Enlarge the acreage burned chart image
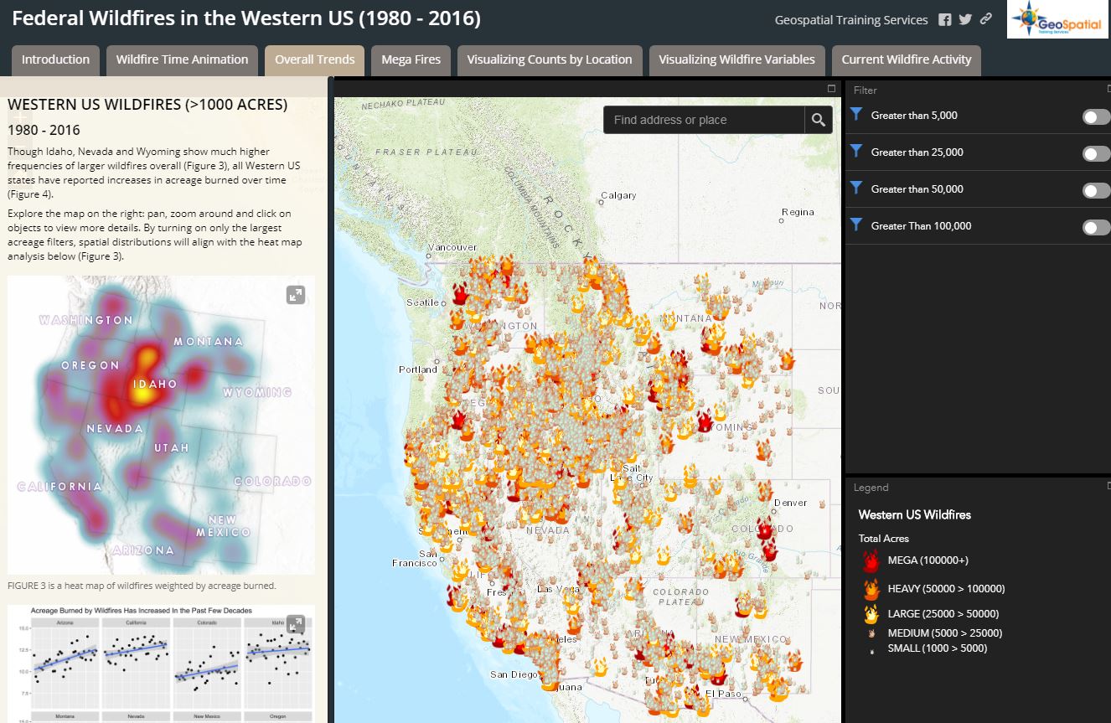Viewport: 1111px width, 723px height. [296, 624]
